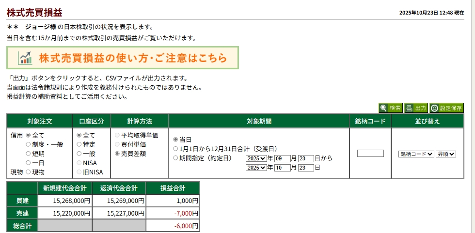Select 制度・一般 under 対象注文

click(x=28, y=144)
